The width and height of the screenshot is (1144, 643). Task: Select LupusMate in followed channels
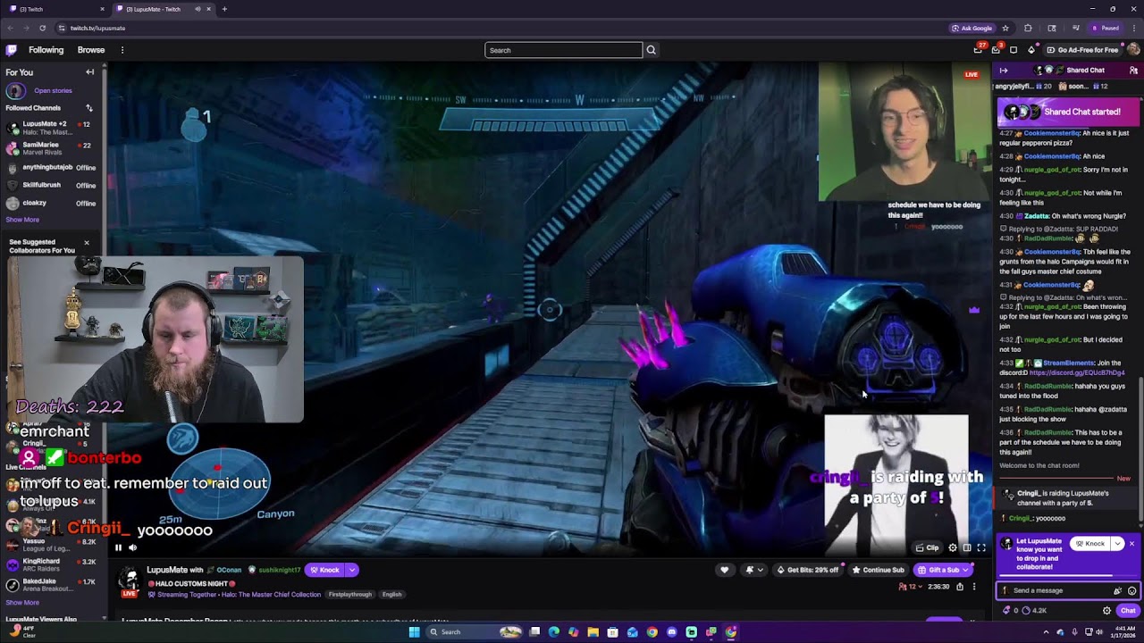click(x=52, y=128)
